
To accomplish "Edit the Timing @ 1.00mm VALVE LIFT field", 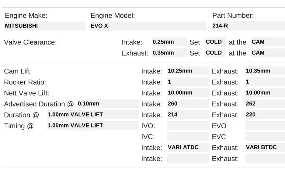I will click(x=92, y=126).
